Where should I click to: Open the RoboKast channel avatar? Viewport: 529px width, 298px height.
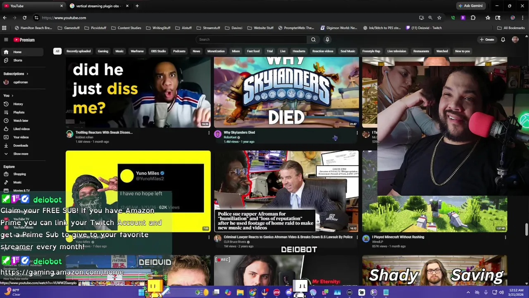pyautogui.click(x=218, y=134)
